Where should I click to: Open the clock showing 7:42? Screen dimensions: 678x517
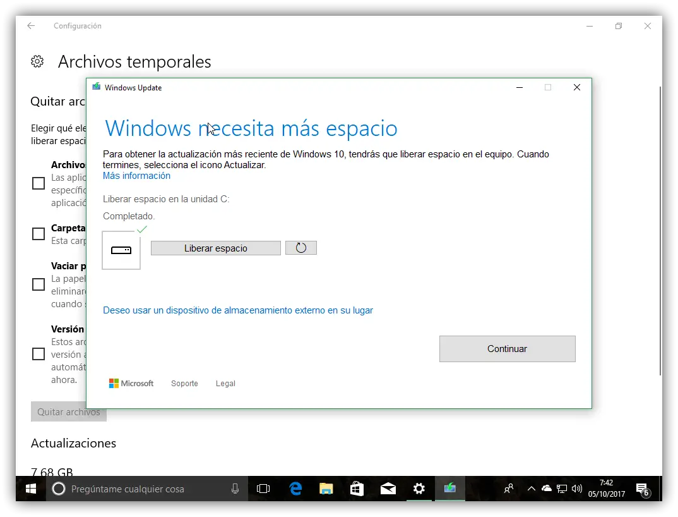click(x=606, y=489)
